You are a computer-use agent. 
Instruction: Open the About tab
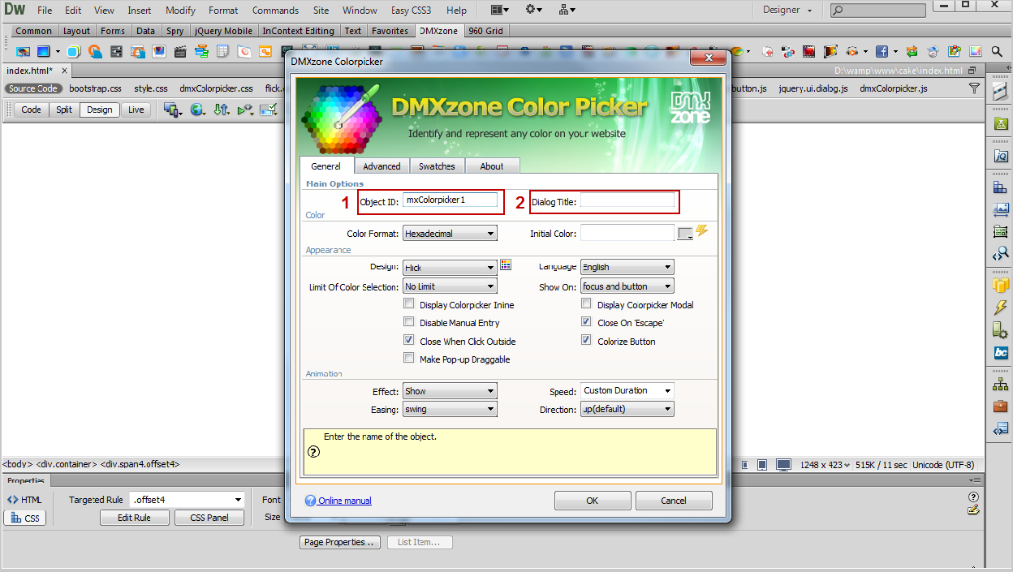click(x=492, y=166)
